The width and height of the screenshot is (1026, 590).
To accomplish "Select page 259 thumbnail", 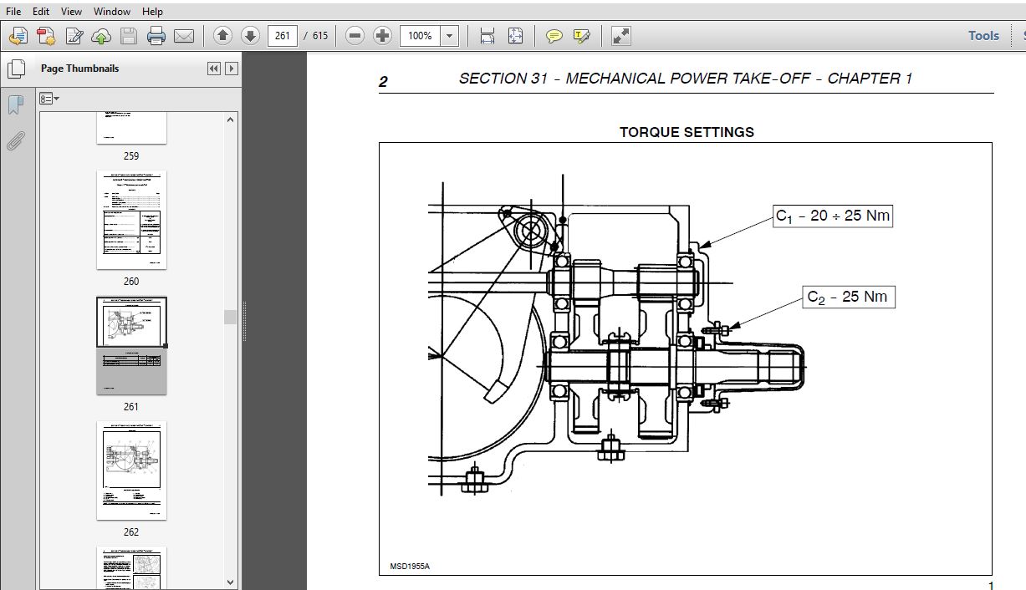I will click(x=131, y=128).
